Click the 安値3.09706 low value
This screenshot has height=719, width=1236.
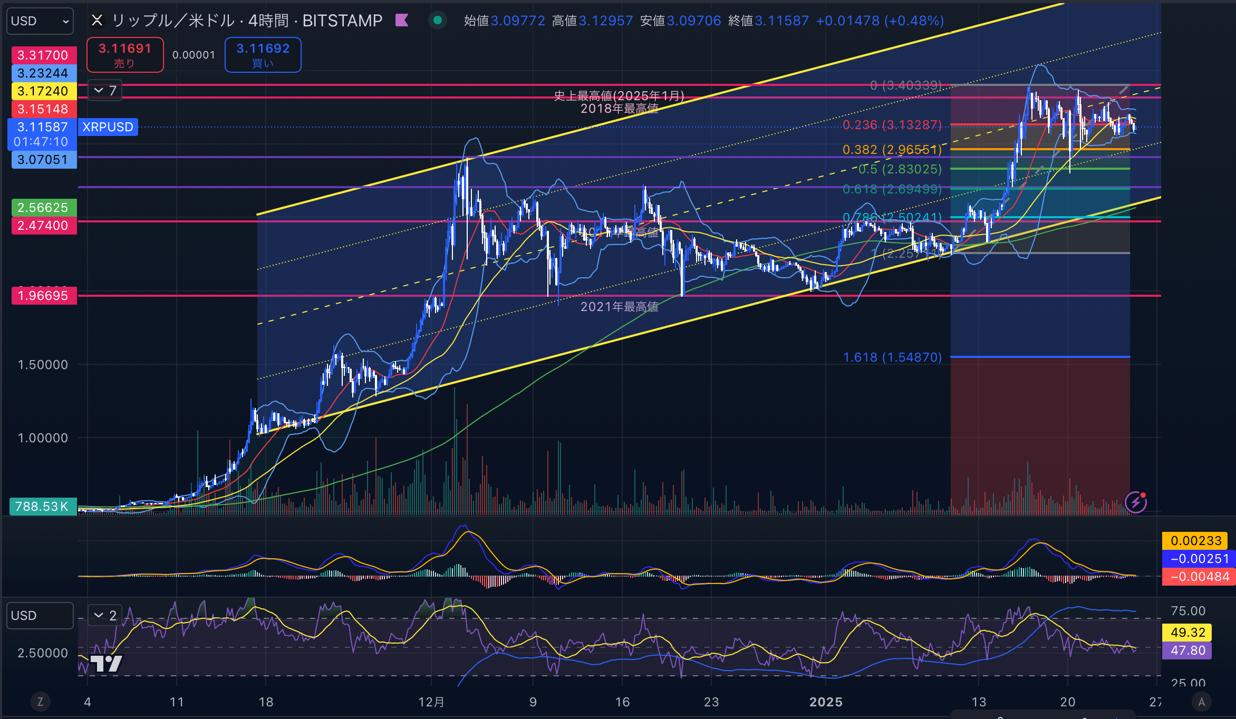680,21
